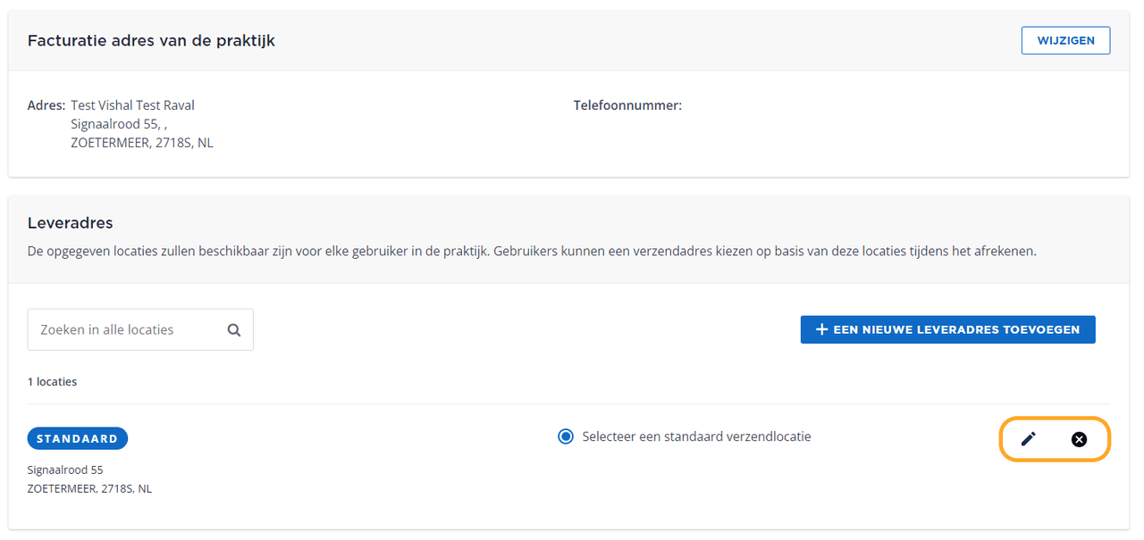Click the magnifying glass search icon
This screenshot has height=540, width=1144.
point(234,329)
